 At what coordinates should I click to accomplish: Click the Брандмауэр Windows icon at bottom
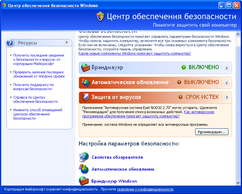84,181
